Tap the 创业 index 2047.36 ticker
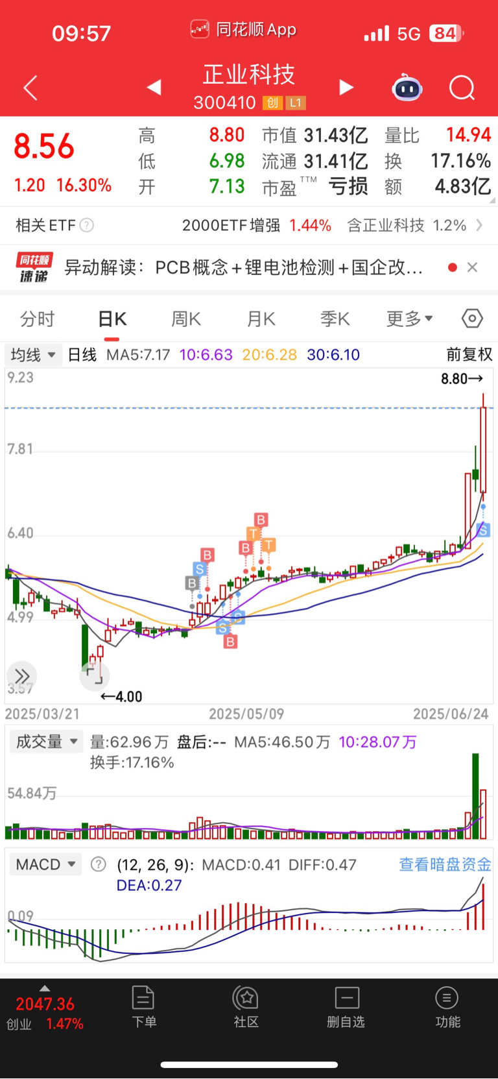Viewport: 498px width, 1079px height. [x=45, y=1012]
